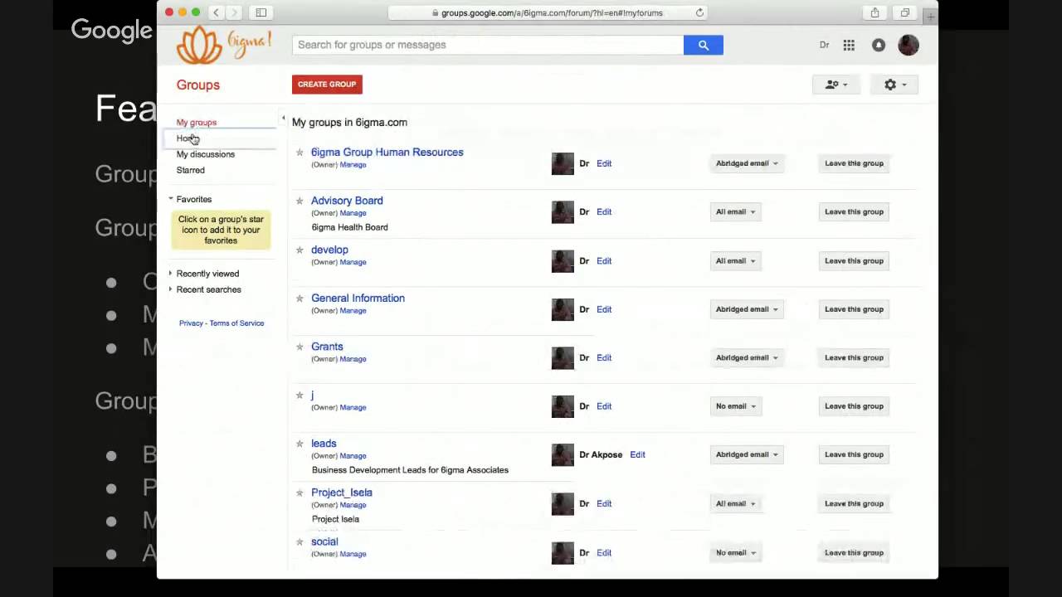Click the Create Group button
Viewport: 1062px width, 597px height.
327,84
